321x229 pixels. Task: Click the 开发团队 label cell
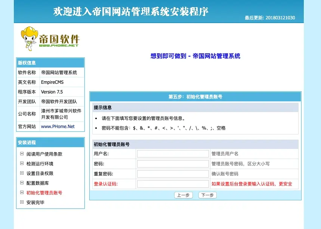[28, 102]
